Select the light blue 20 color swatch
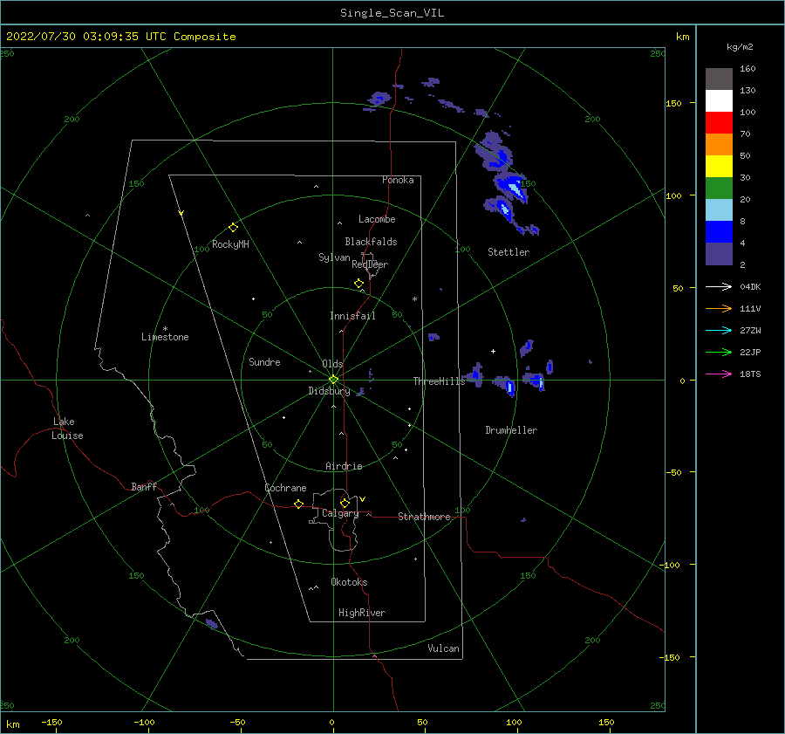785x734 pixels. pos(719,210)
